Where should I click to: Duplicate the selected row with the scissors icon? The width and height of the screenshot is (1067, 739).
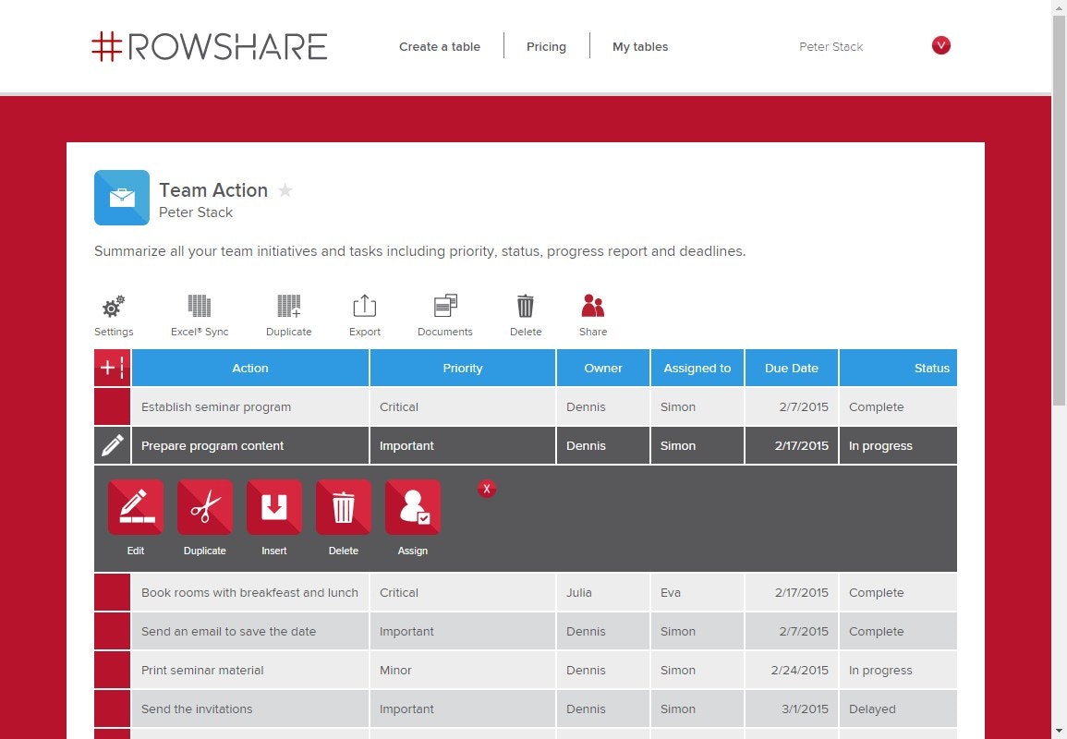[x=204, y=506]
